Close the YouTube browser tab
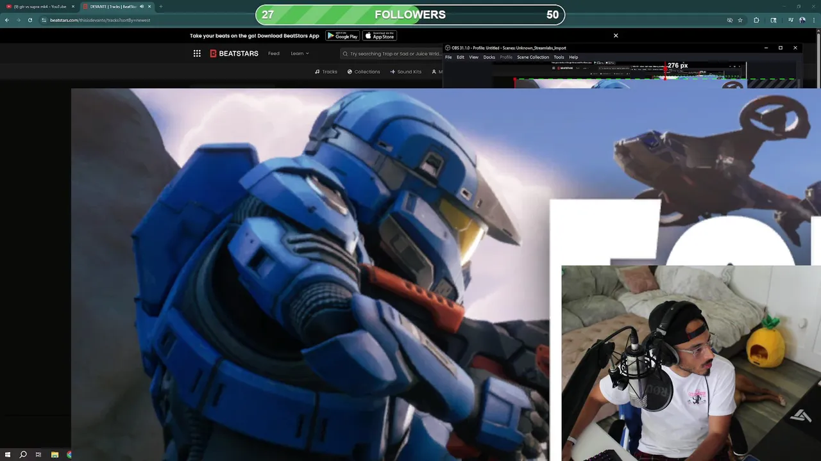Screen dimensions: 821x461 [73, 6]
